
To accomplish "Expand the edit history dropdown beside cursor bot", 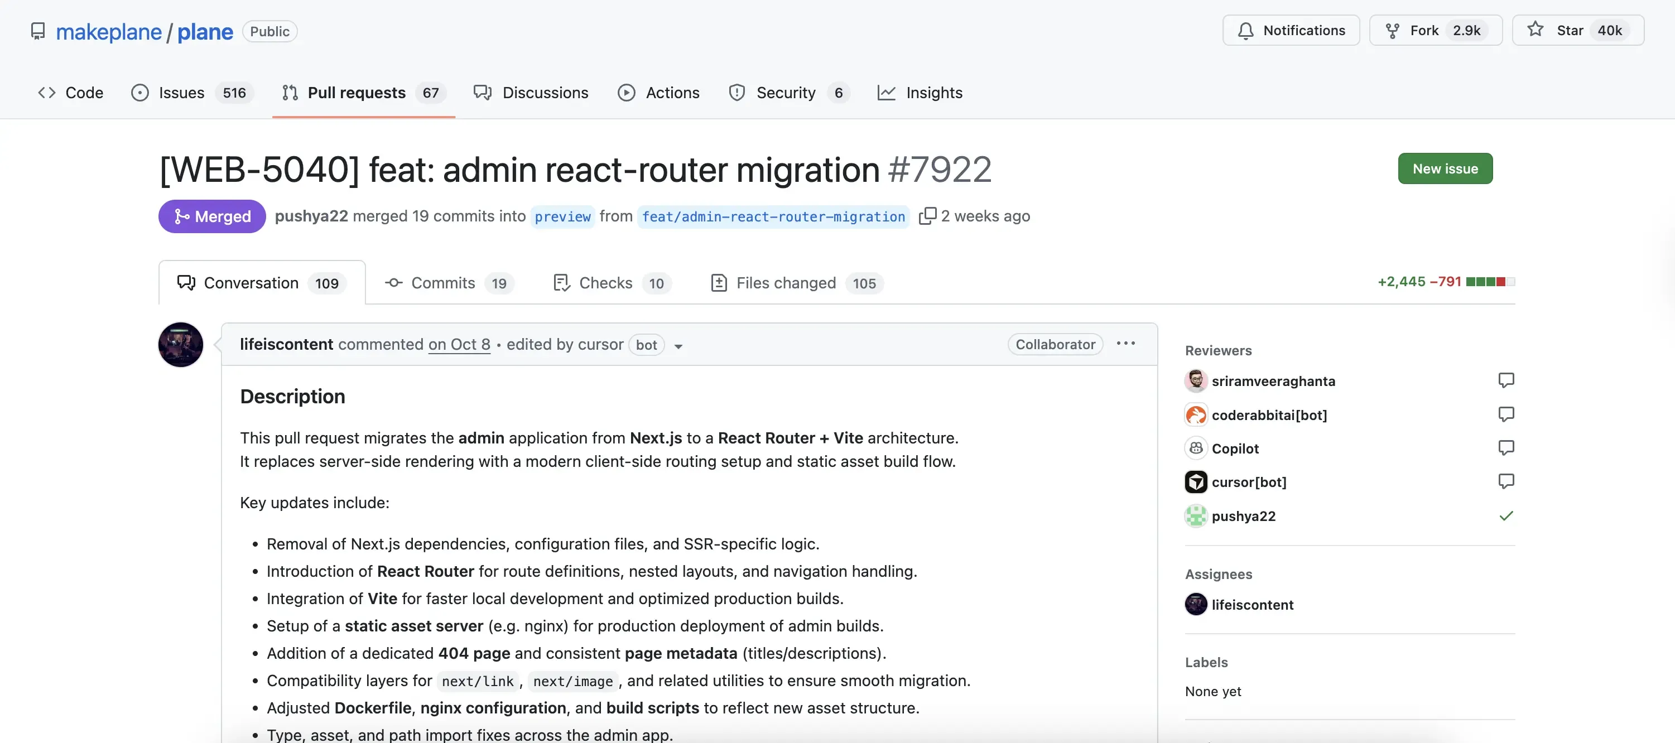I will pos(678,346).
